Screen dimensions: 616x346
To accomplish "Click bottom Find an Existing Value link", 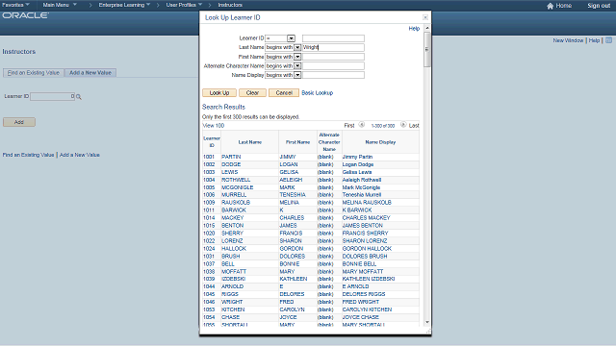I will pyautogui.click(x=28, y=155).
